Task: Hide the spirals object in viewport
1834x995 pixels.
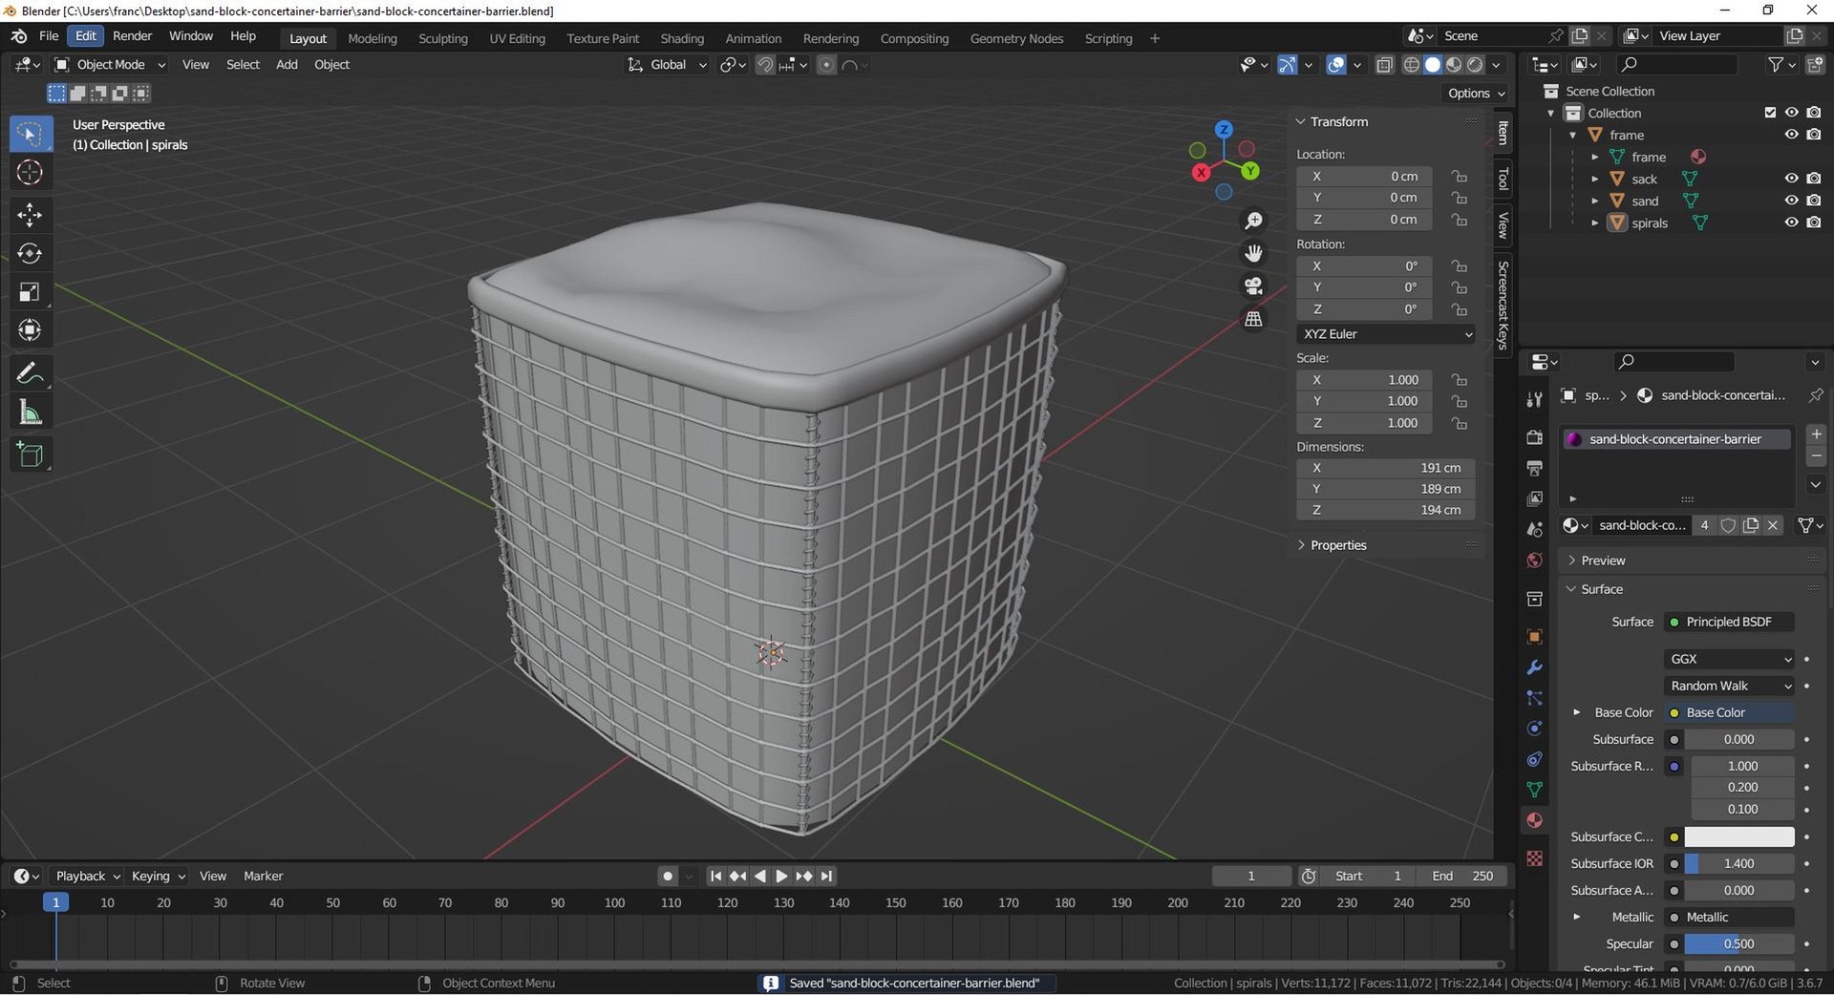Action: 1791,222
